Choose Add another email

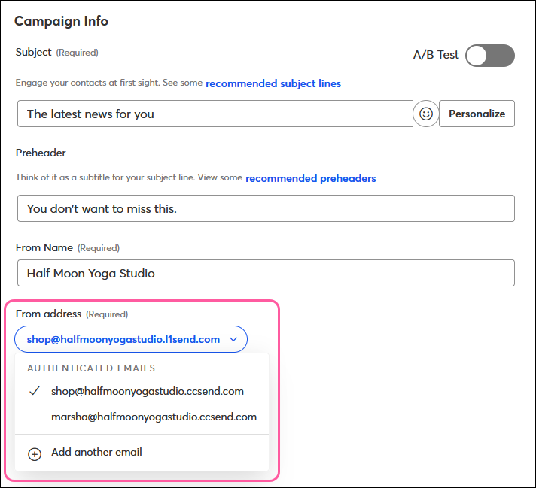(x=142, y=453)
